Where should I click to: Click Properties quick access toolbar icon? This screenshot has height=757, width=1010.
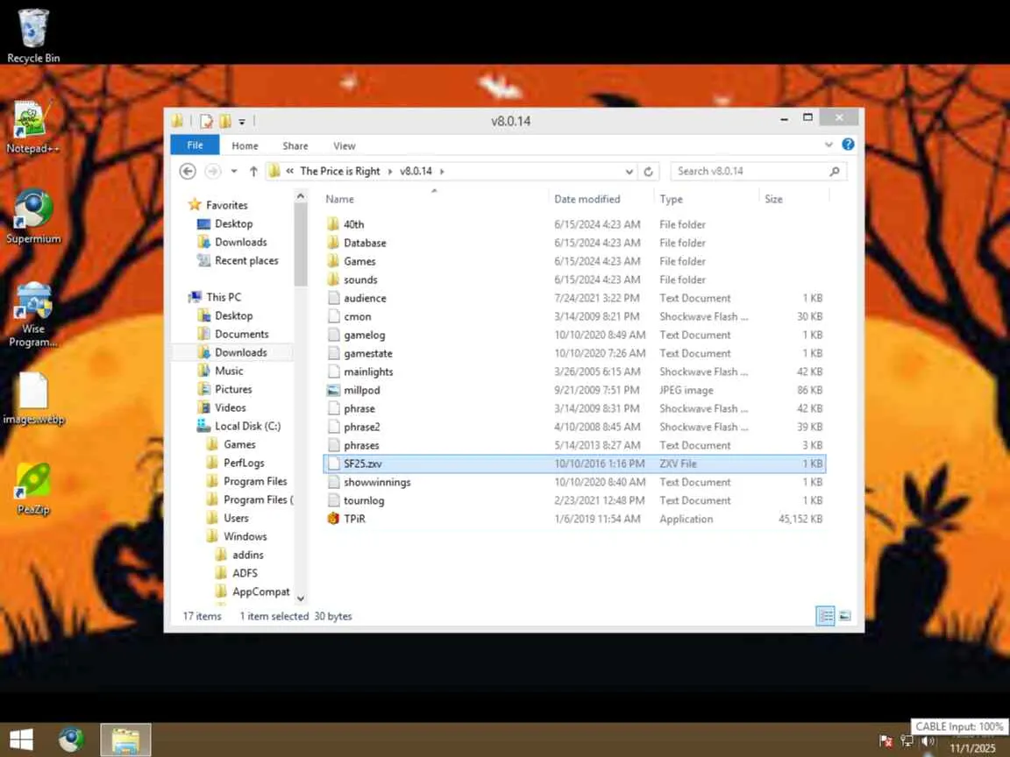(x=206, y=120)
